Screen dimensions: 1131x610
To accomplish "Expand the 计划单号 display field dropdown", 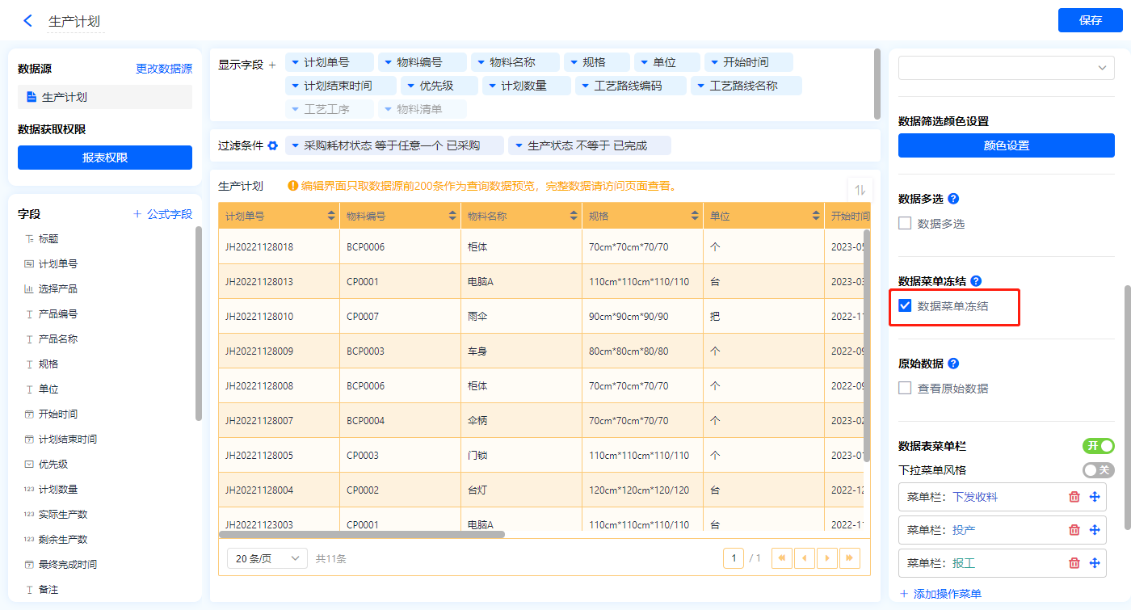I will pos(296,62).
